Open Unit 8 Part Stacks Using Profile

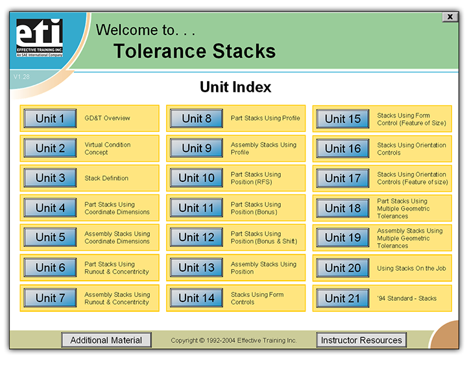click(x=197, y=118)
